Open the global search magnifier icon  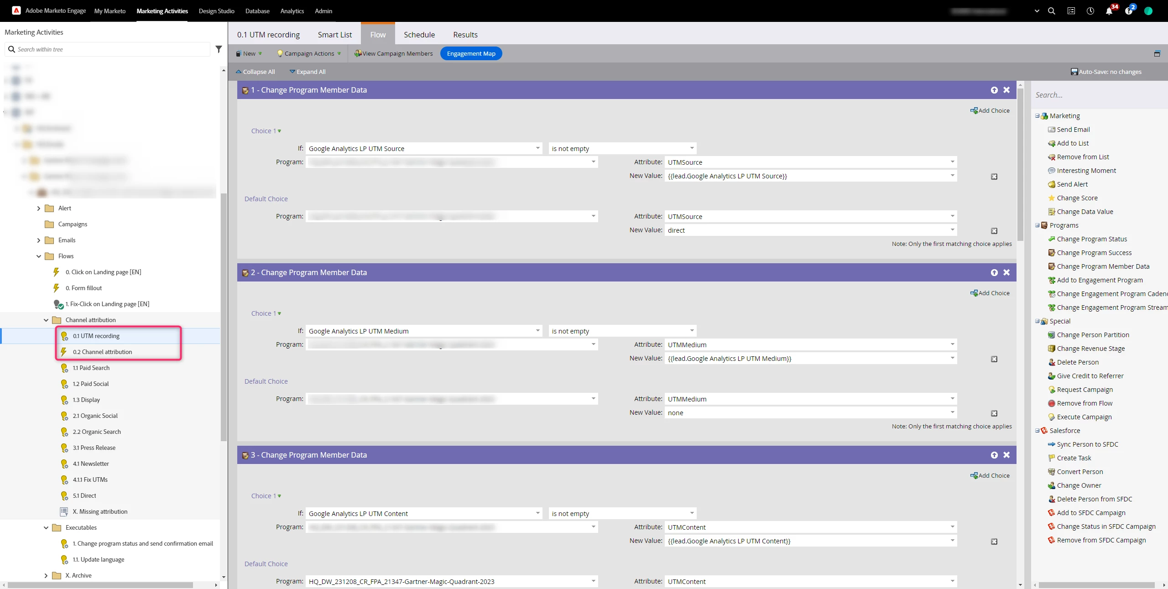(1052, 11)
